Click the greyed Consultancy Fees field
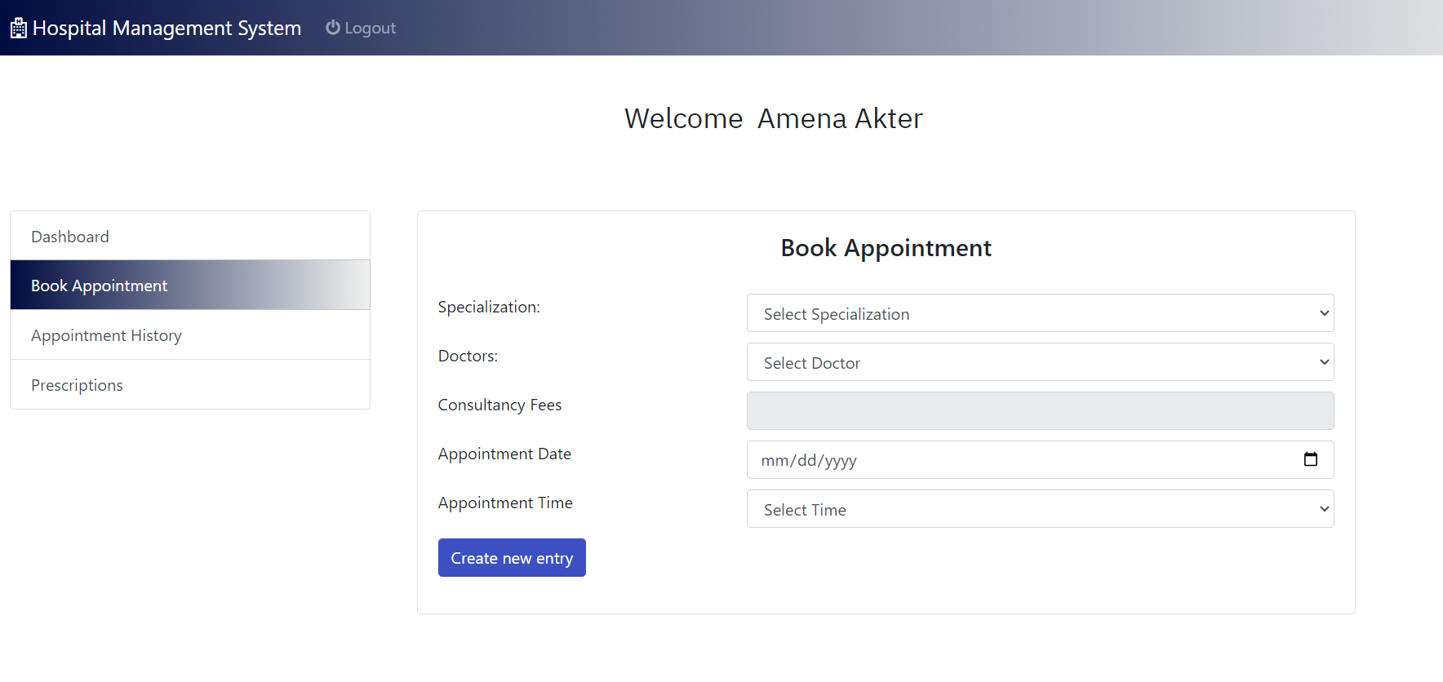This screenshot has height=682, width=1443. coord(1040,411)
